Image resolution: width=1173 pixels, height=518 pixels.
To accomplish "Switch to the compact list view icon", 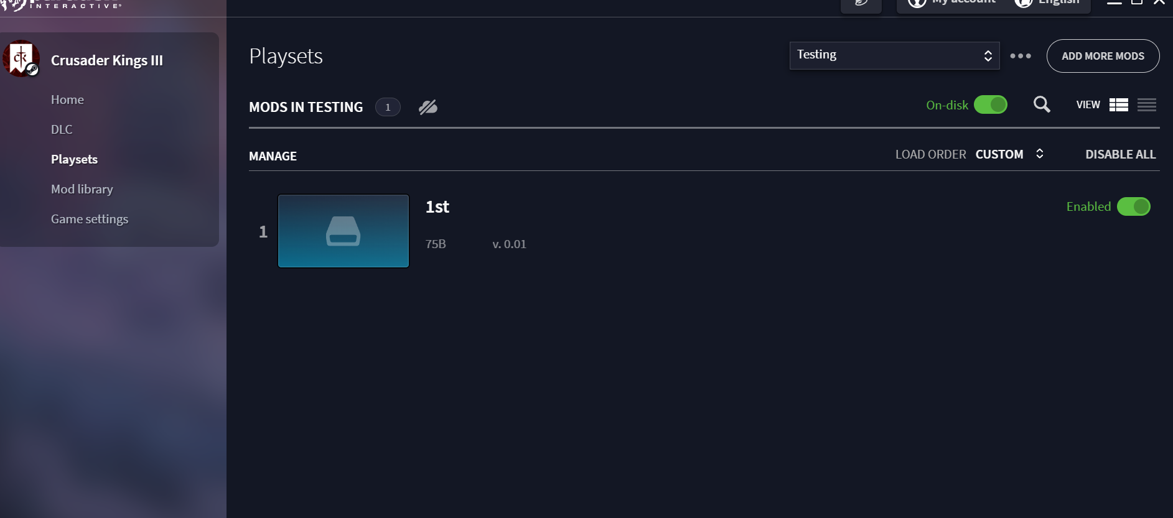I will tap(1146, 105).
